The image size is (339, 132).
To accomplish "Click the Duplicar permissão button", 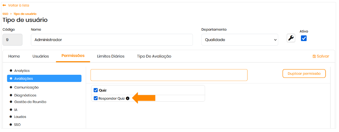I will pyautogui.click(x=304, y=74).
